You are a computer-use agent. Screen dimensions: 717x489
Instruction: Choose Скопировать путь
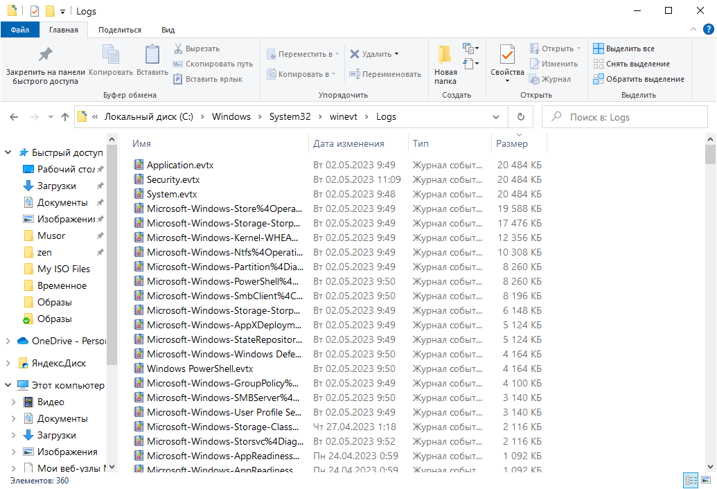[213, 64]
